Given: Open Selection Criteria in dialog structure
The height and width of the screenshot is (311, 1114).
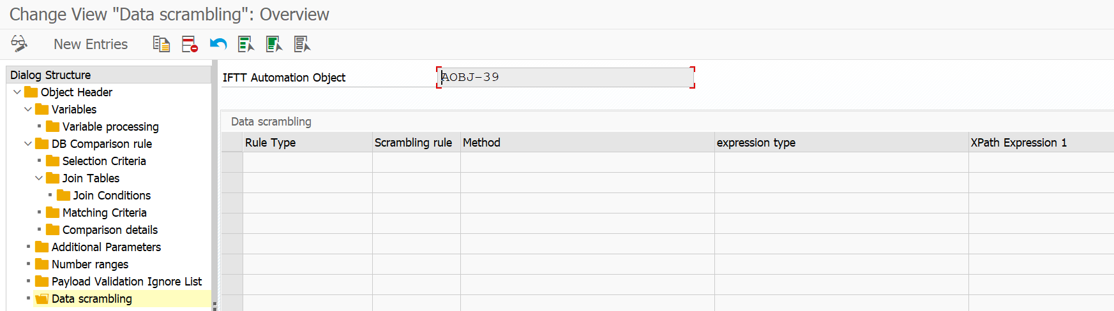Looking at the screenshot, I should pyautogui.click(x=104, y=161).
